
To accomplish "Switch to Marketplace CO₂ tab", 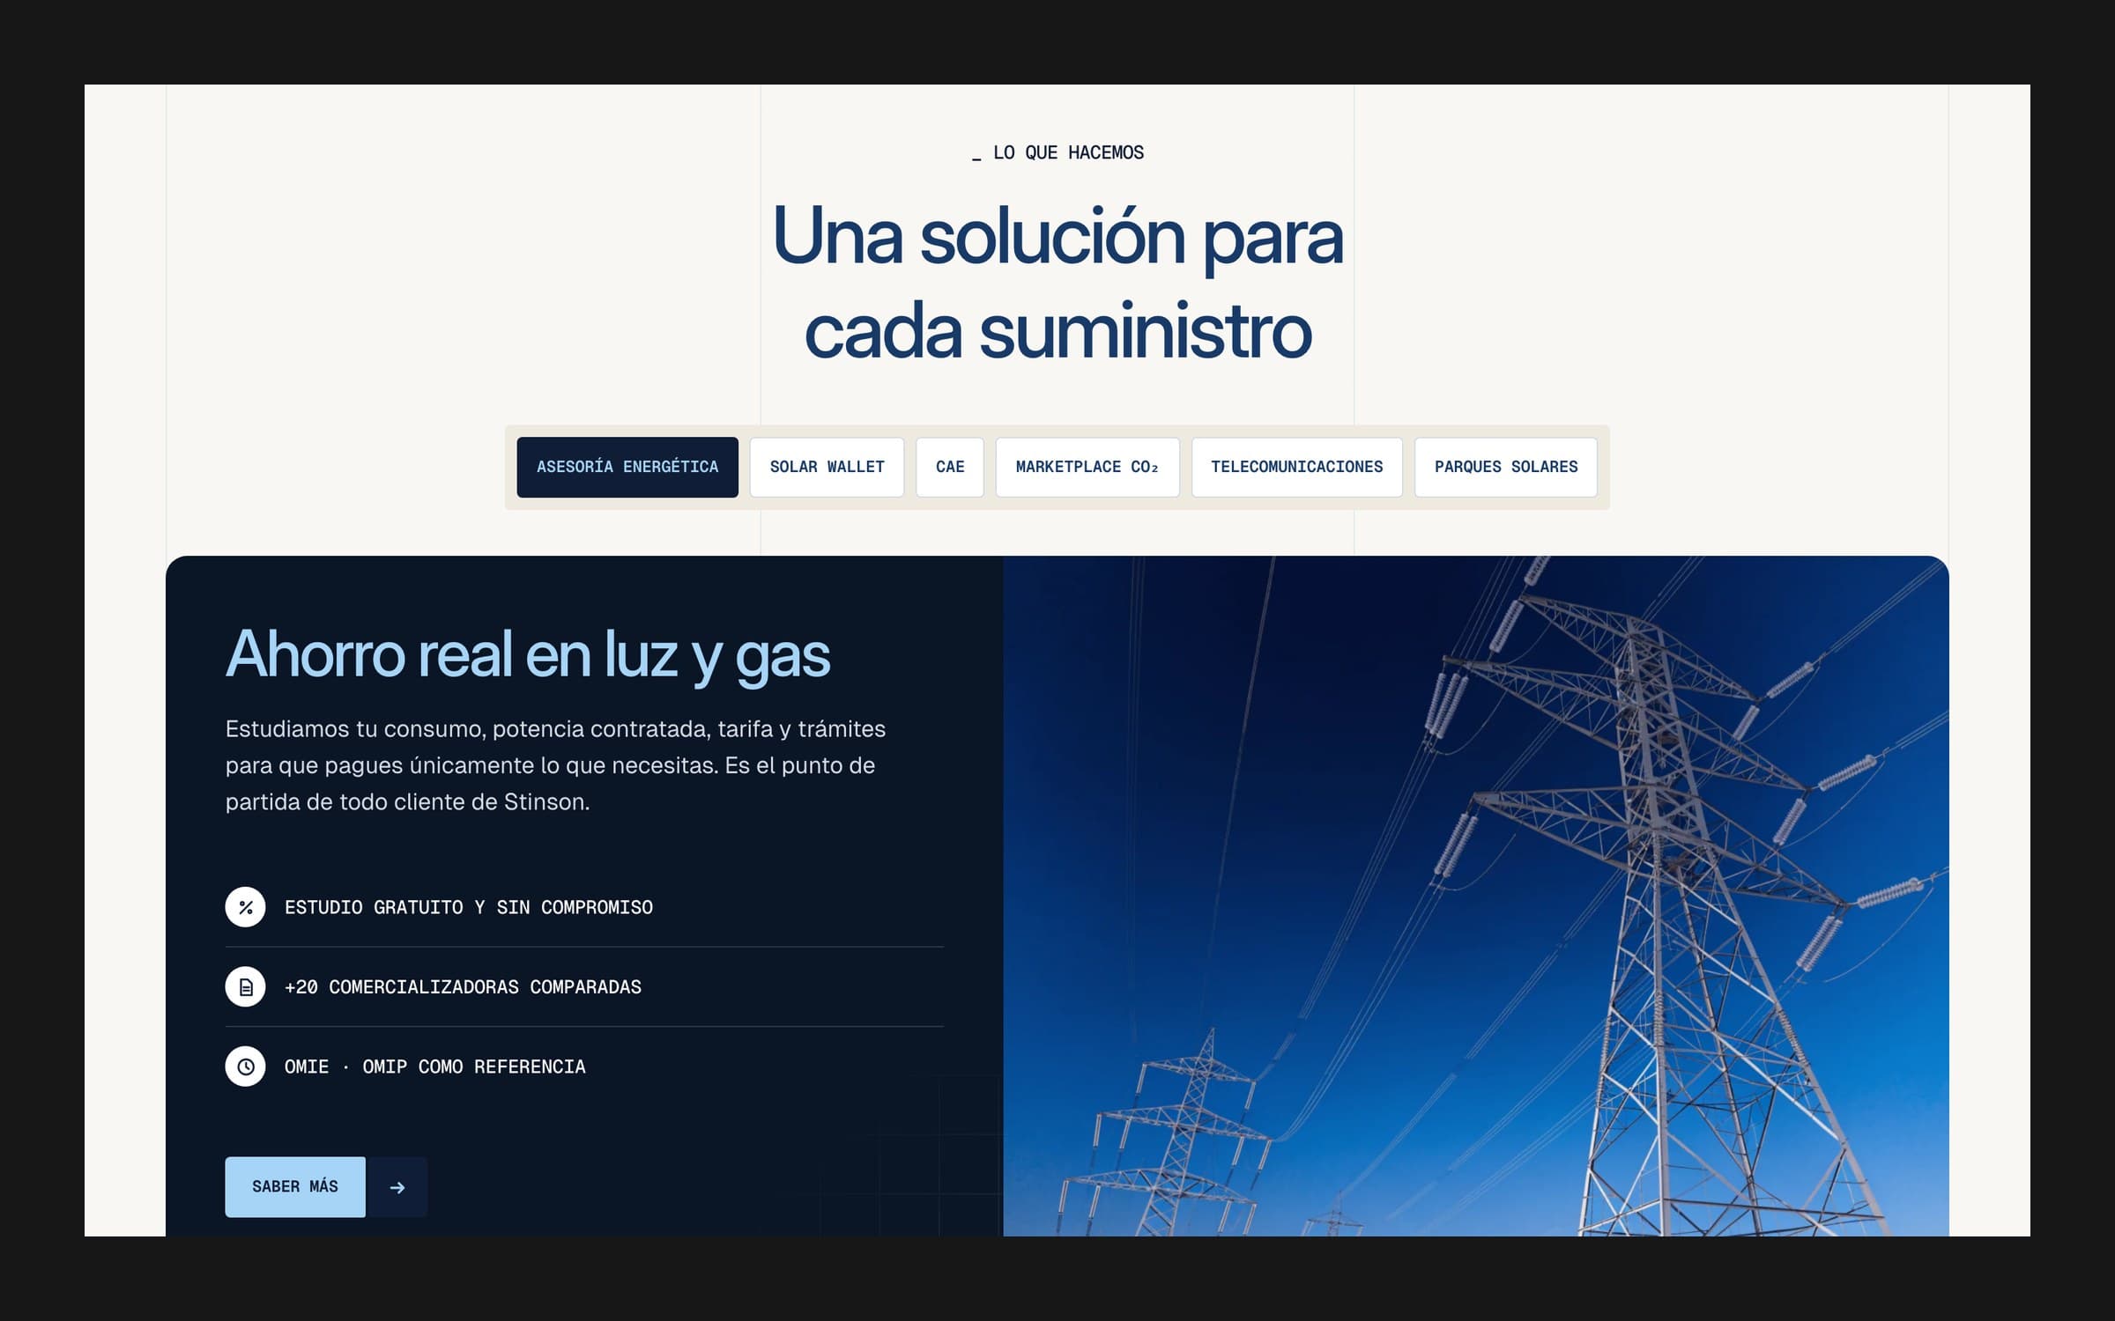I will pyautogui.click(x=1087, y=467).
